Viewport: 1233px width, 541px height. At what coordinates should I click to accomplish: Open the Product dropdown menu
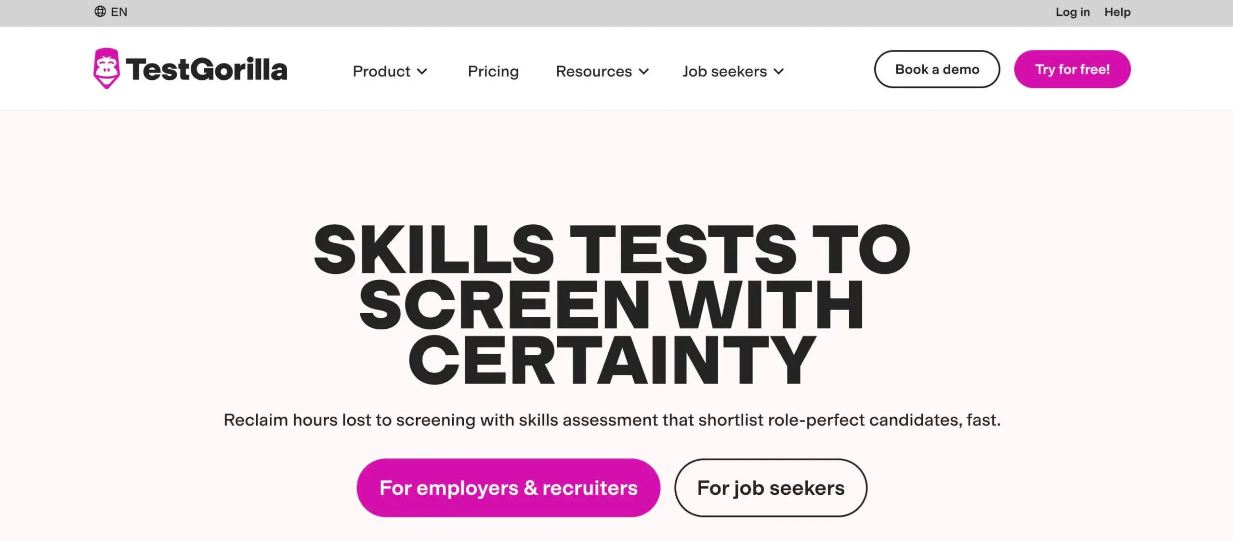(383, 71)
